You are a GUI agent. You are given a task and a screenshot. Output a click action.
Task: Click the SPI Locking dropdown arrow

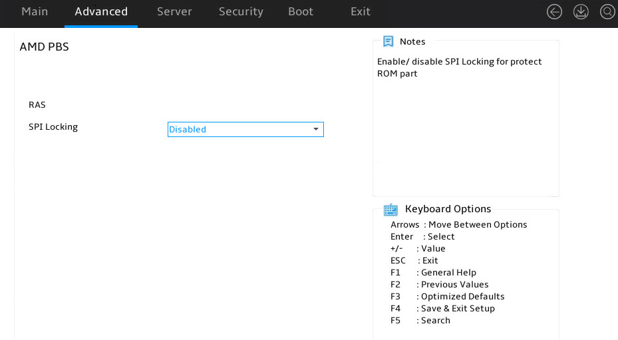pos(316,129)
